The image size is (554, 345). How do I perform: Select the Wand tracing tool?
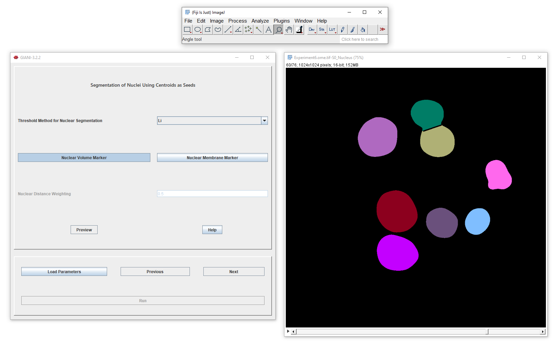coord(258,30)
